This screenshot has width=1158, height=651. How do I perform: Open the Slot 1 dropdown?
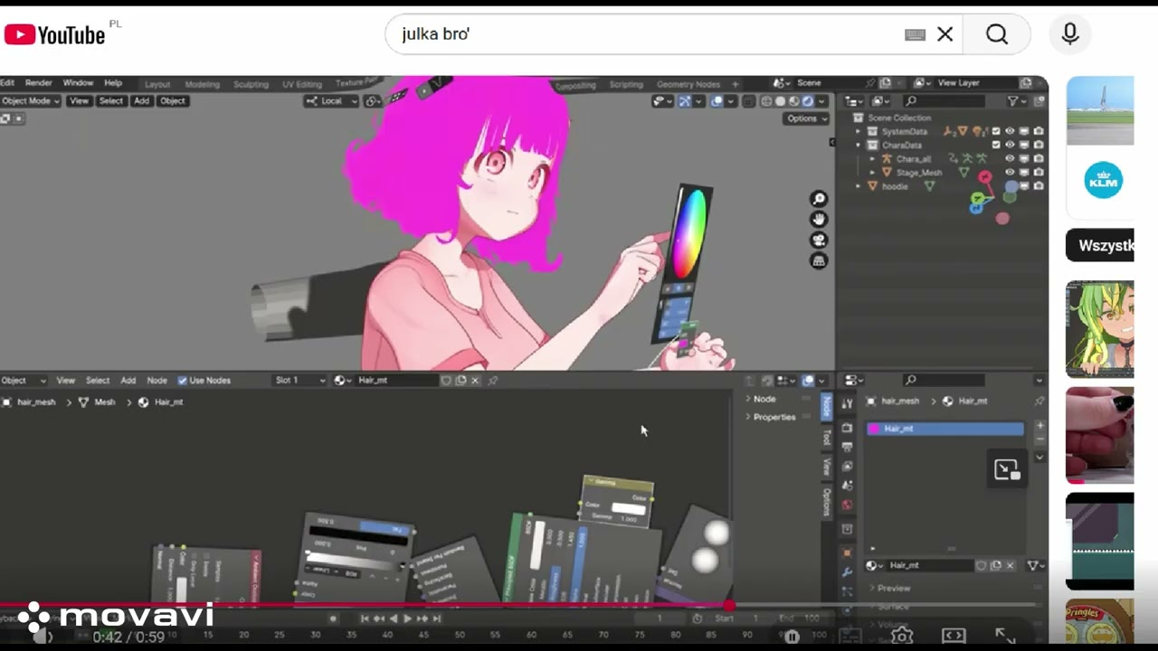[x=299, y=381]
